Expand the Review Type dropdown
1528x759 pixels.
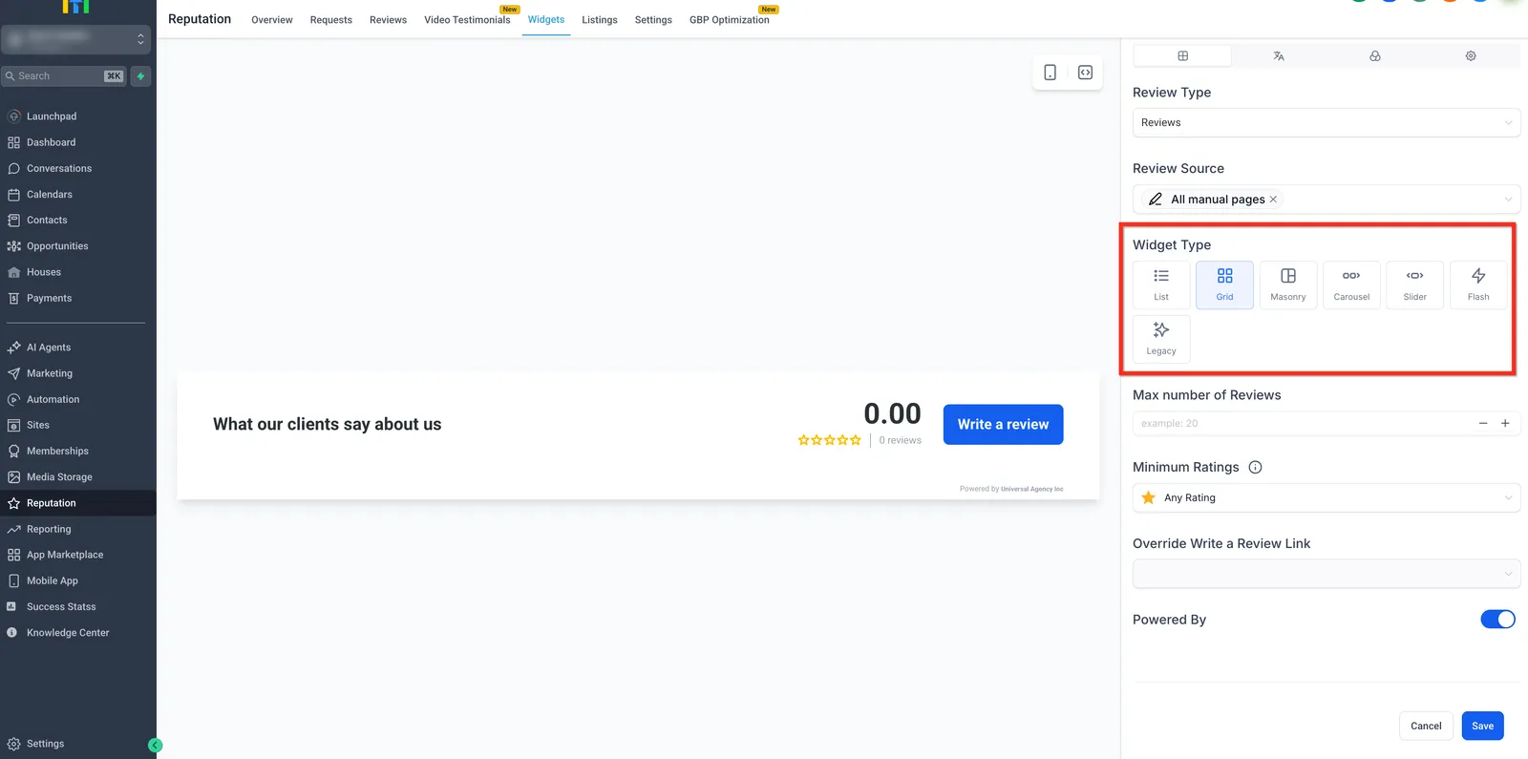pos(1326,122)
